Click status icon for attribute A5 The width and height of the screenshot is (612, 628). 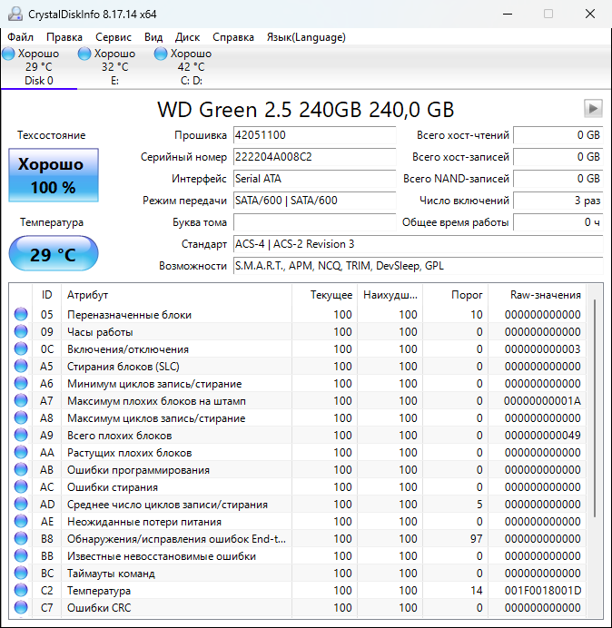pyautogui.click(x=21, y=366)
